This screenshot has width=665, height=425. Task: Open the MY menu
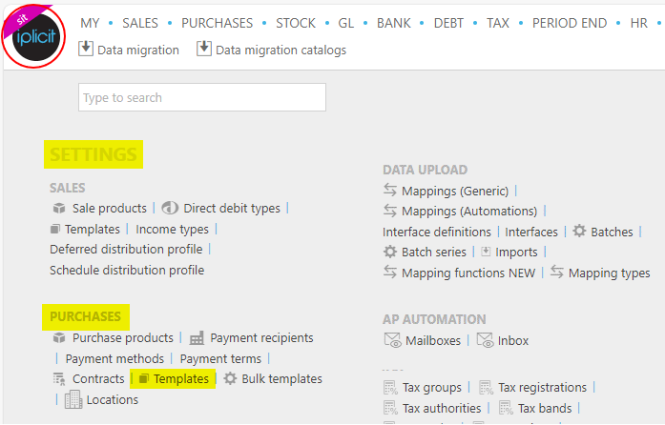point(90,23)
